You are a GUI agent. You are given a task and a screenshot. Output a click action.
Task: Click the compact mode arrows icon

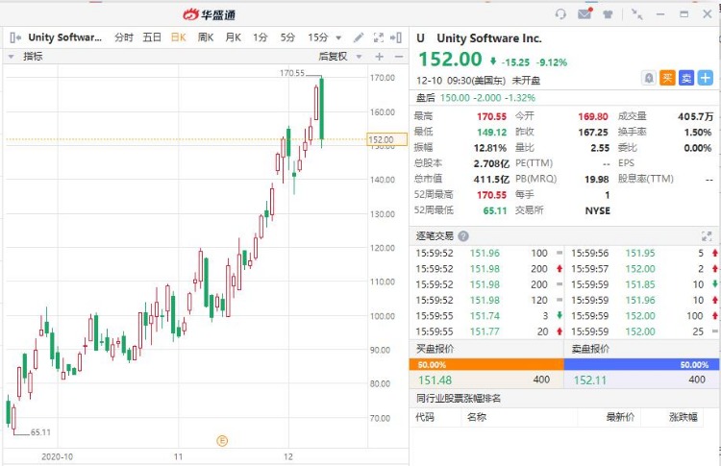(x=636, y=14)
